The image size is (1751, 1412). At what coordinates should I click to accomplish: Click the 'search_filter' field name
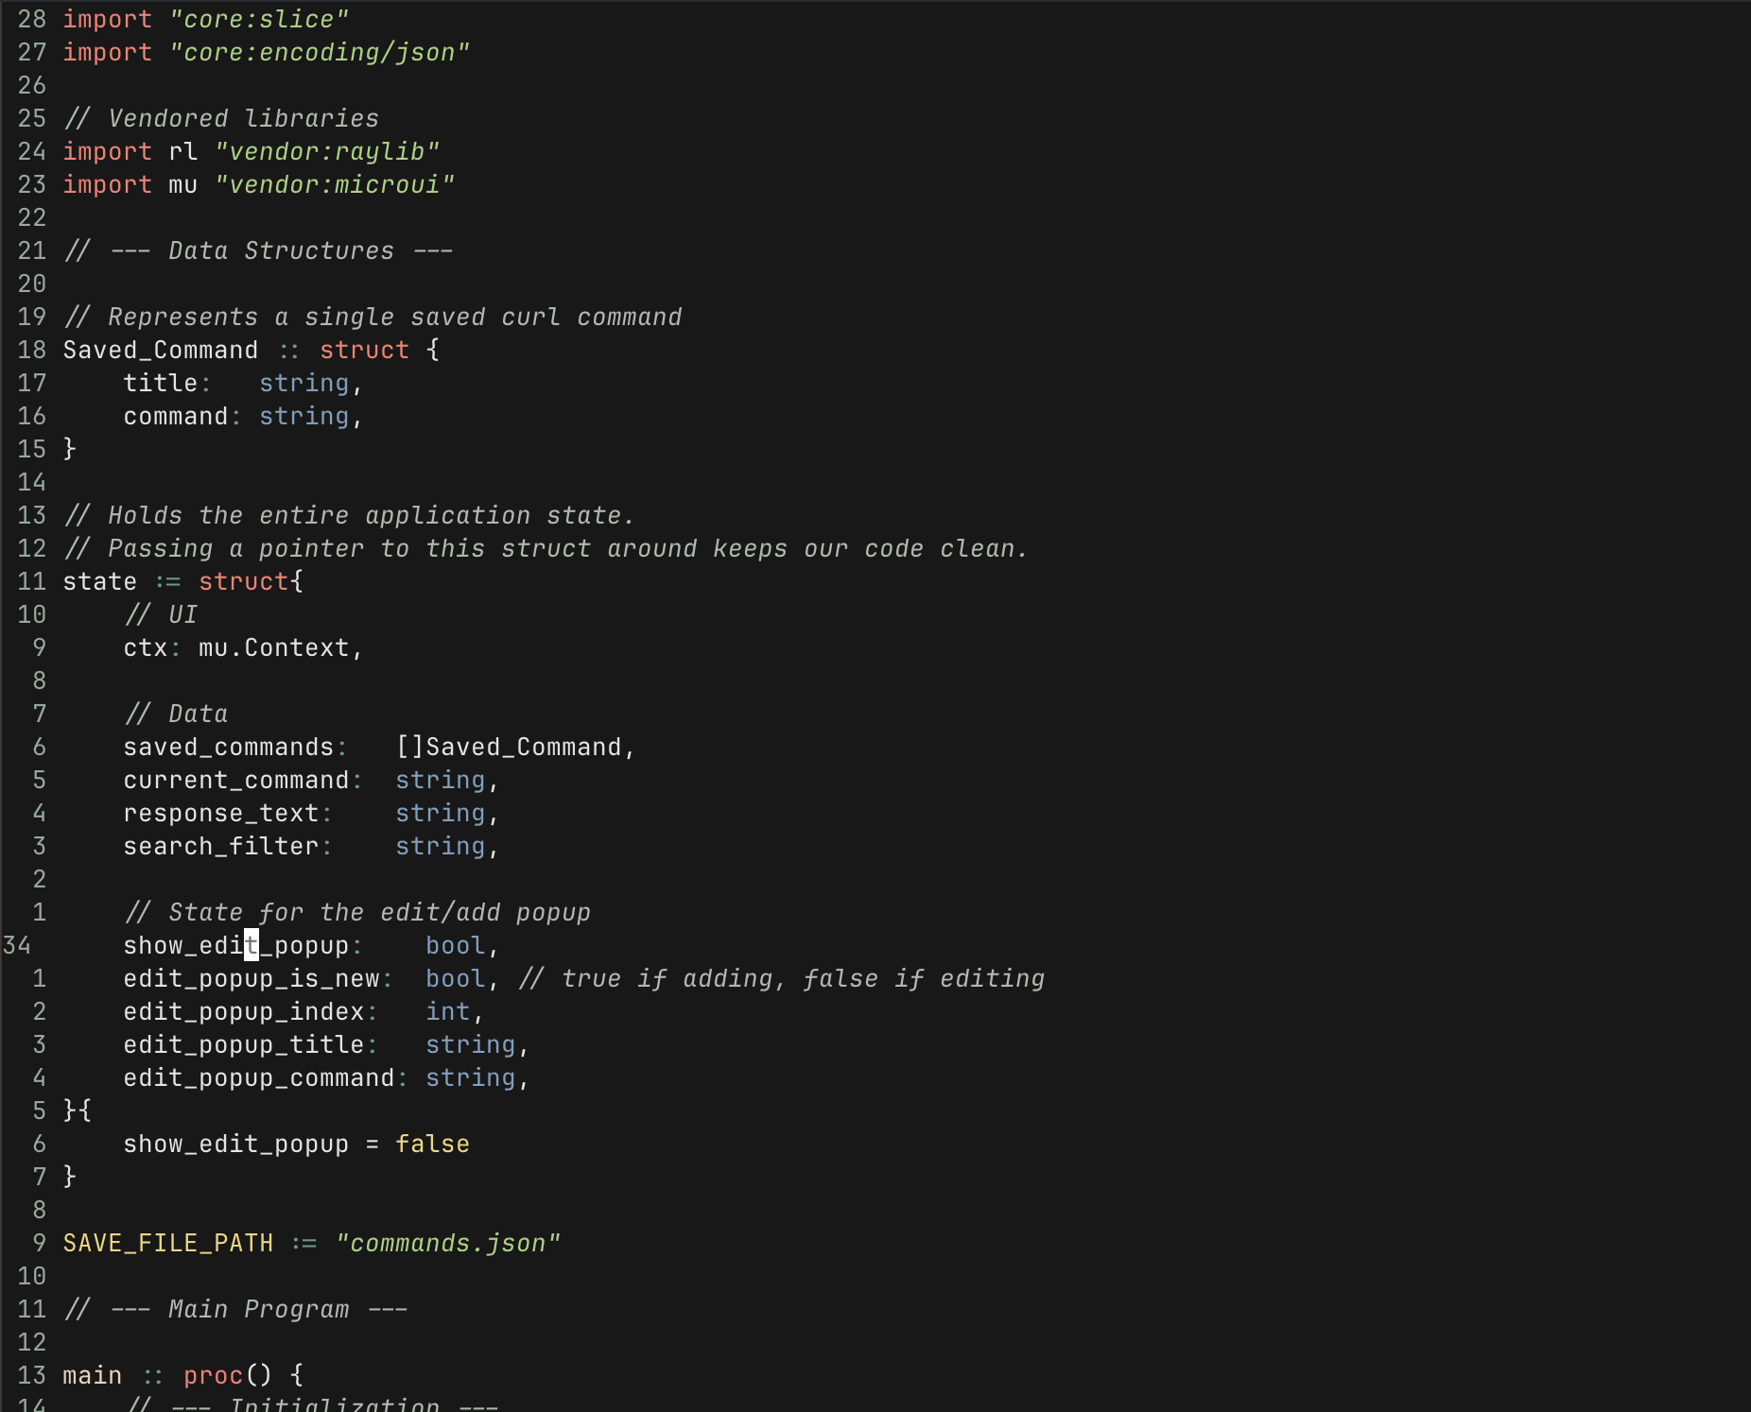pos(221,846)
